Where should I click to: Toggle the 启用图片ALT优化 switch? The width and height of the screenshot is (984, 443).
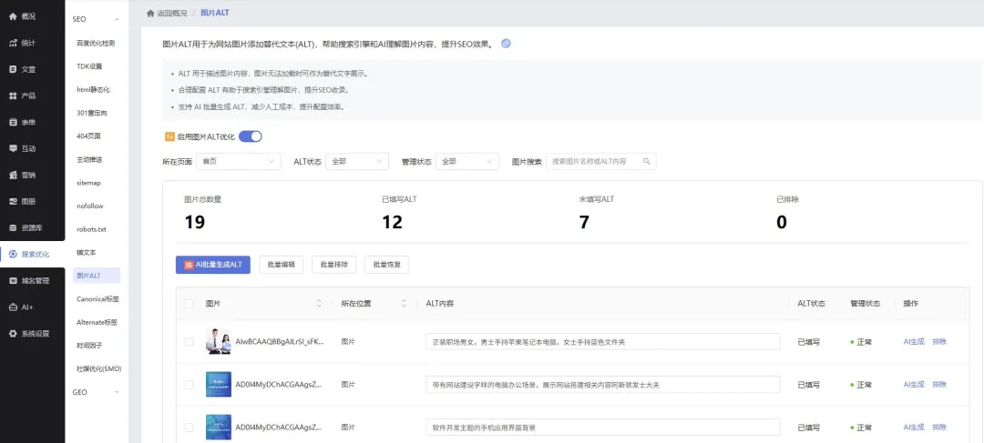pos(251,136)
